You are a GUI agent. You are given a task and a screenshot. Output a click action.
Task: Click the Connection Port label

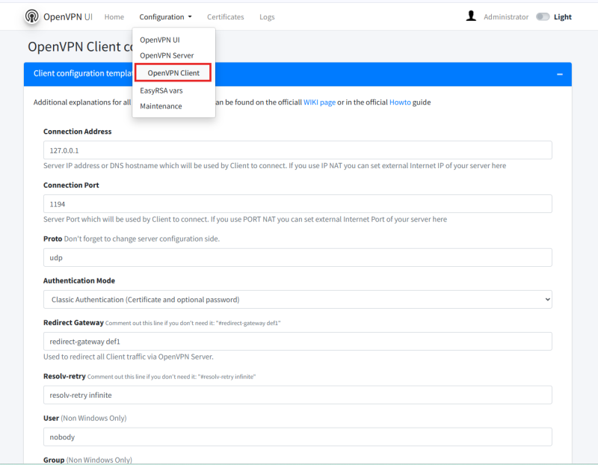tap(71, 185)
